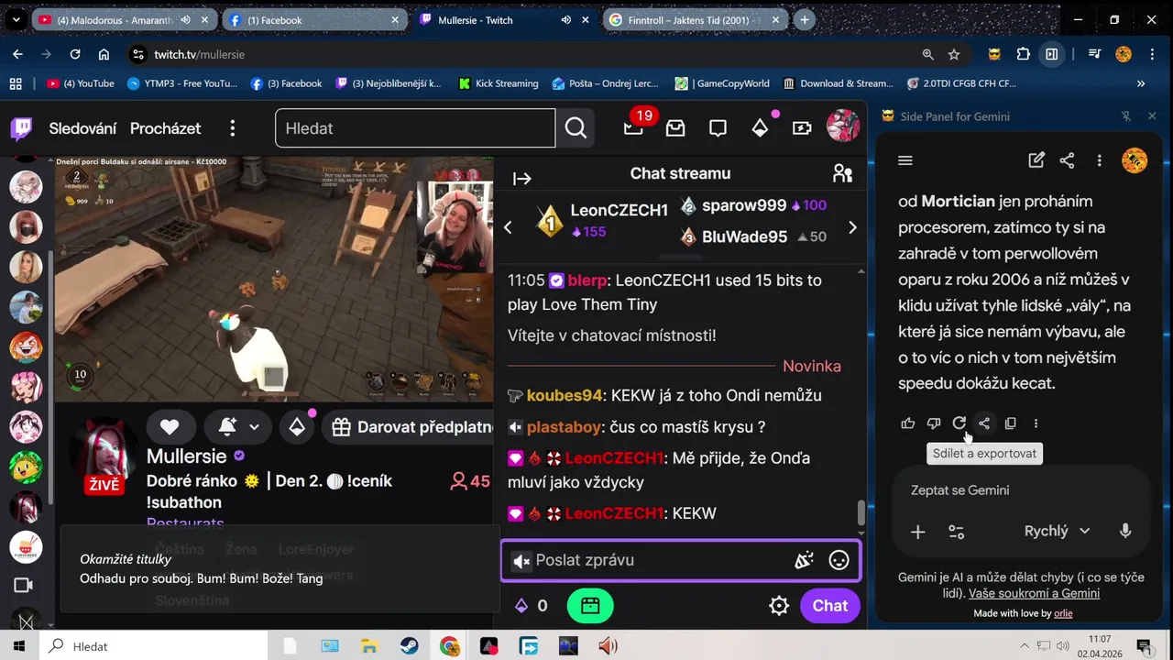Click the purple Chat send button
1173x660 pixels.
[x=830, y=606]
